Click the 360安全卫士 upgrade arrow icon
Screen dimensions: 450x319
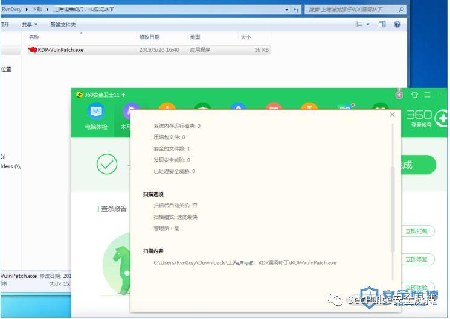(x=123, y=95)
